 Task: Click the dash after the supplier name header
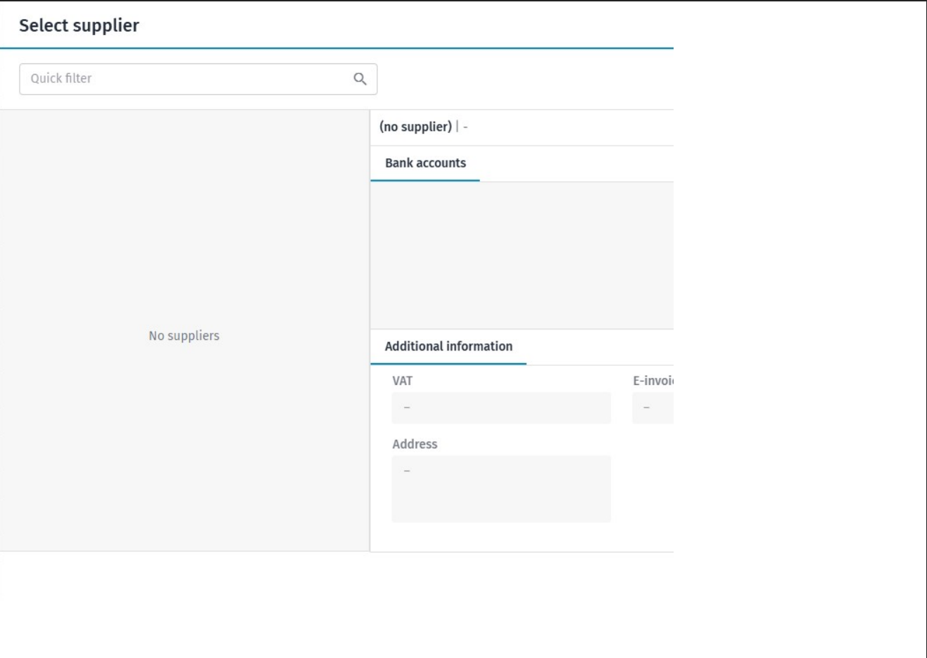pyautogui.click(x=465, y=127)
